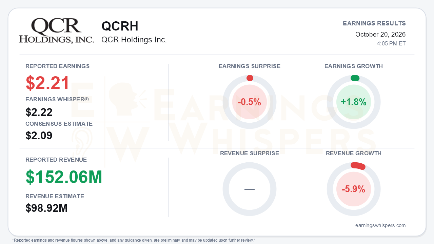This screenshot has width=434, height=244.
Task: Select the EARNINGS WHISPER® label
Action: (57, 99)
